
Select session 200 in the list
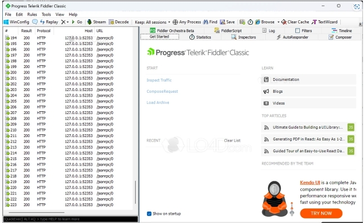tap(68, 72)
